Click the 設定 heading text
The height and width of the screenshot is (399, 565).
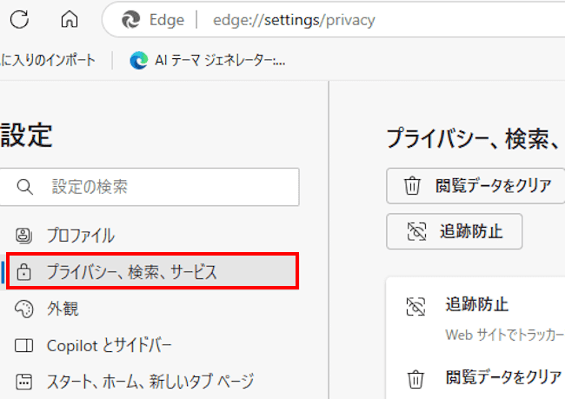click(x=26, y=135)
